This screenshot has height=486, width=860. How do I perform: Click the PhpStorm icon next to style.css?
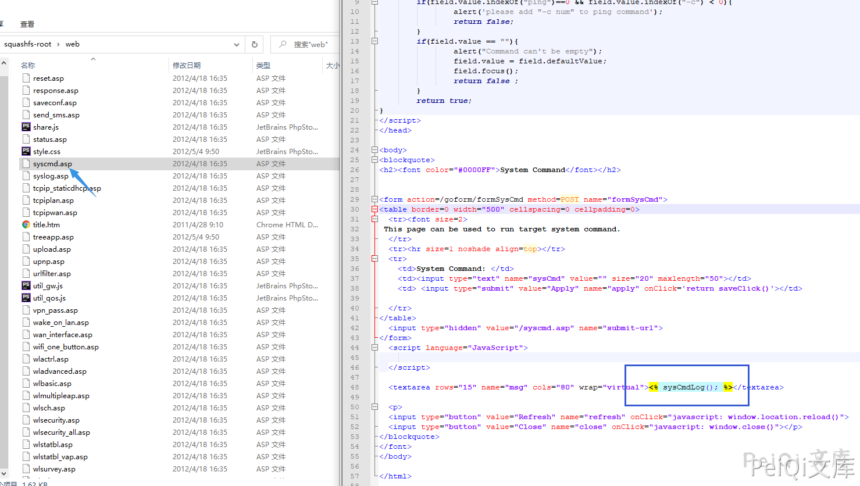(x=26, y=151)
